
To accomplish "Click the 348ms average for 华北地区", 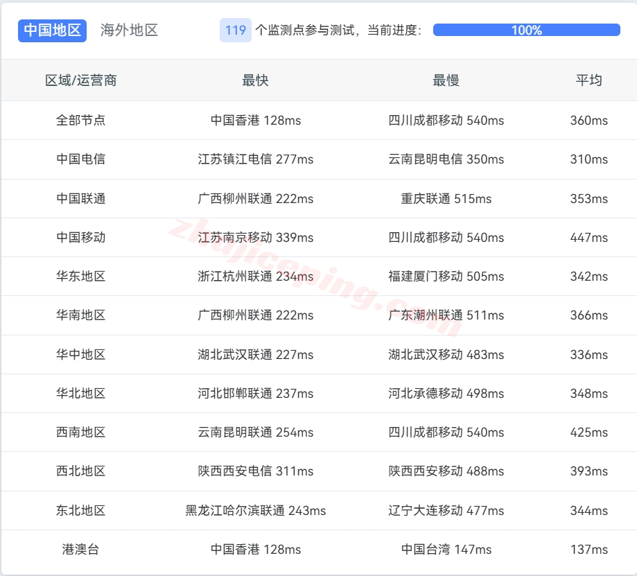I will pos(588,393).
